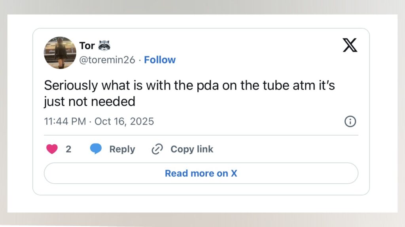
Task: Open Tor's profile picture
Action: 60,53
